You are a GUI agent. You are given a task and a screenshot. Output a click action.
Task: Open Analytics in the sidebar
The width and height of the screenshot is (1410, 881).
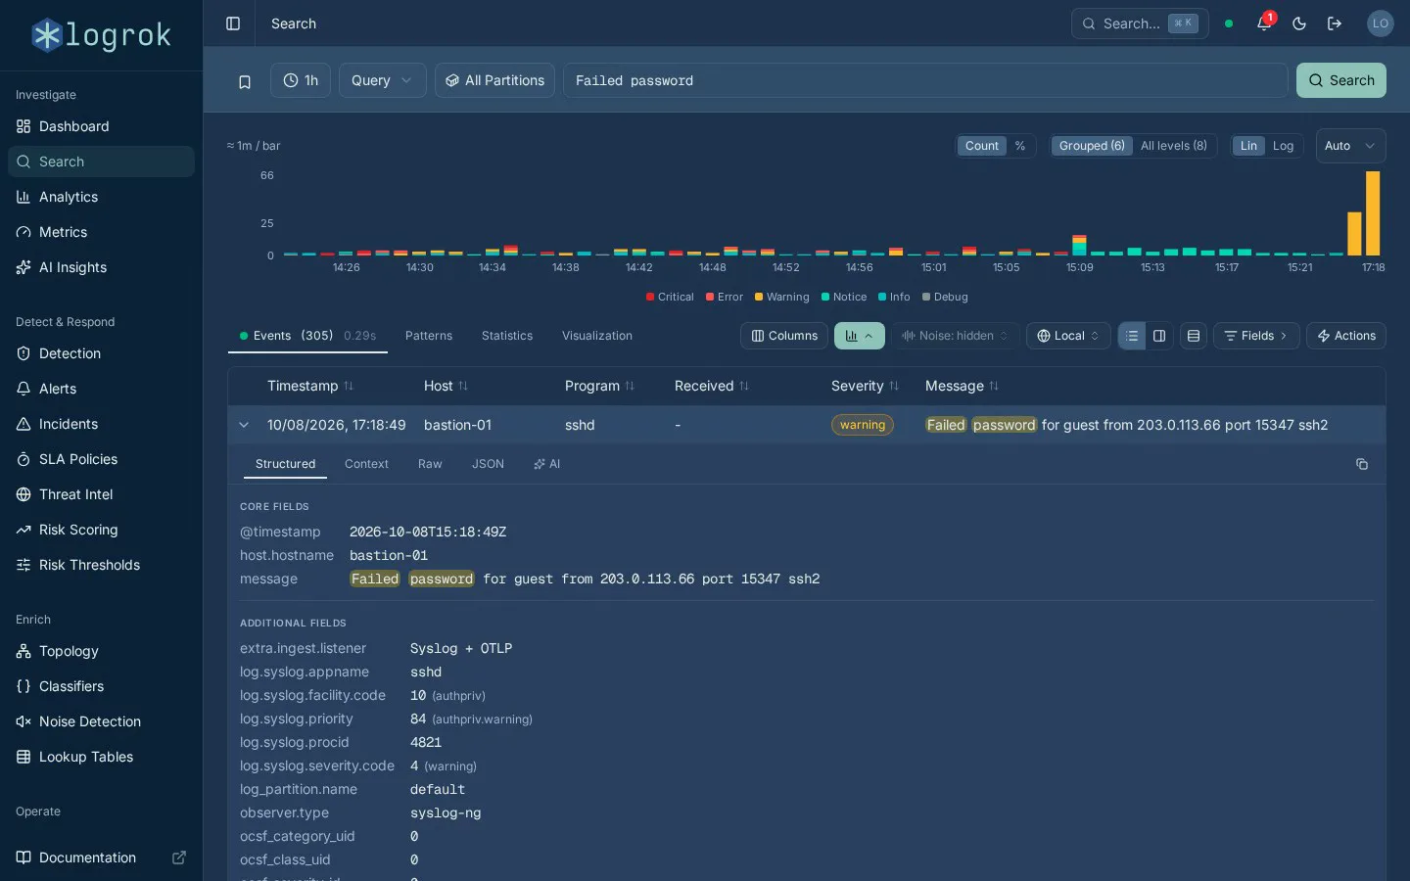tap(101, 197)
